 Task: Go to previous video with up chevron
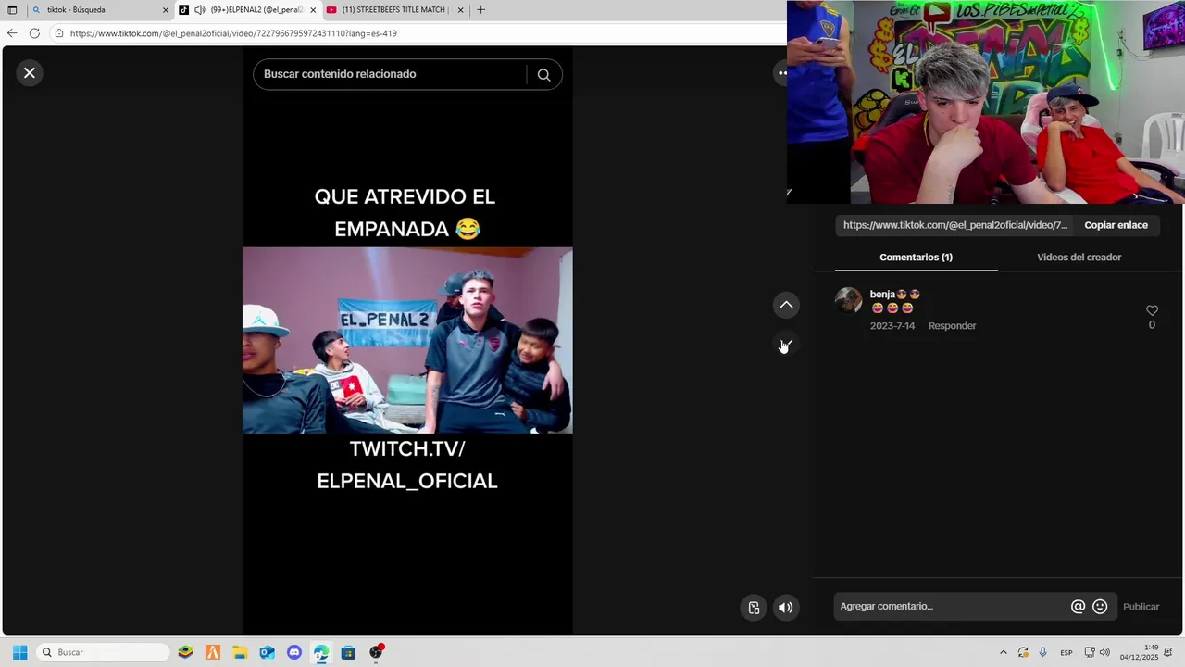click(786, 305)
